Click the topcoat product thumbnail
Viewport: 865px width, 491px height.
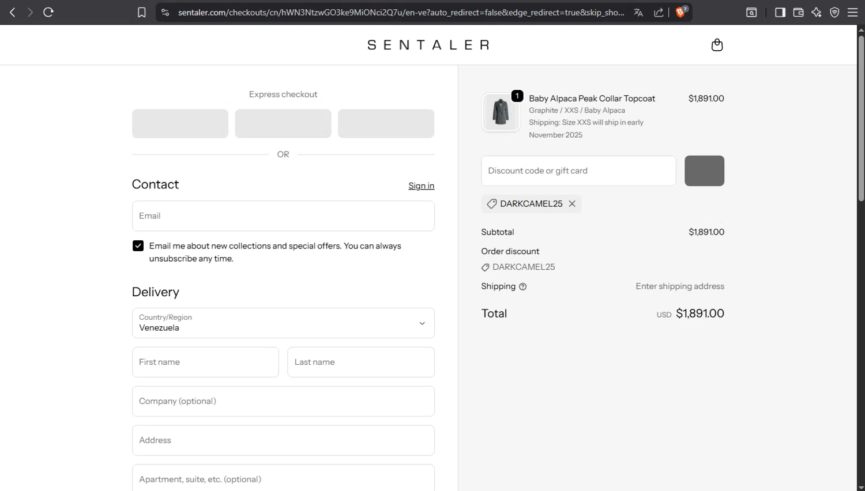501,112
